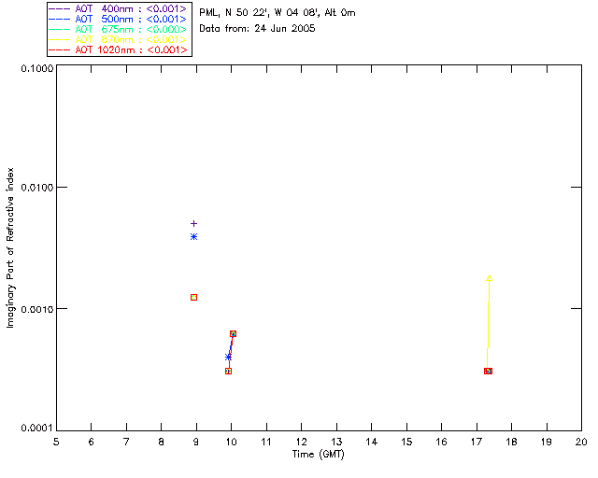
Task: Click the red square marker at 0.0006 level
Action: (233, 334)
